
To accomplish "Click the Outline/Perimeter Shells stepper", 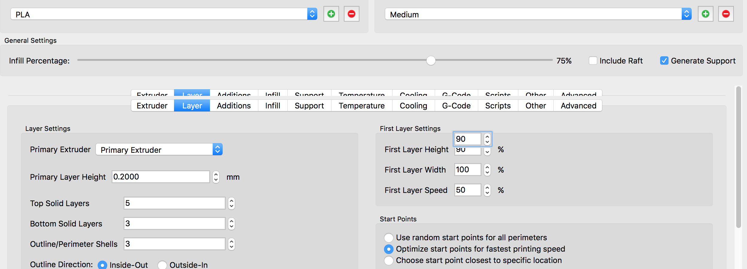I will click(x=232, y=244).
